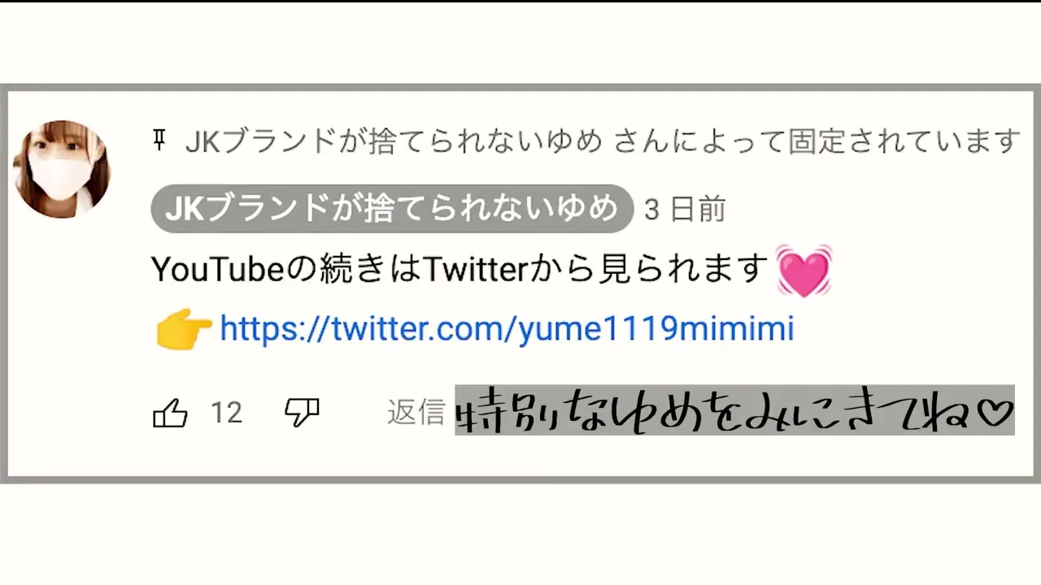Click the さんによって固定されています pinned notice
This screenshot has height=585, width=1041.
(817, 141)
